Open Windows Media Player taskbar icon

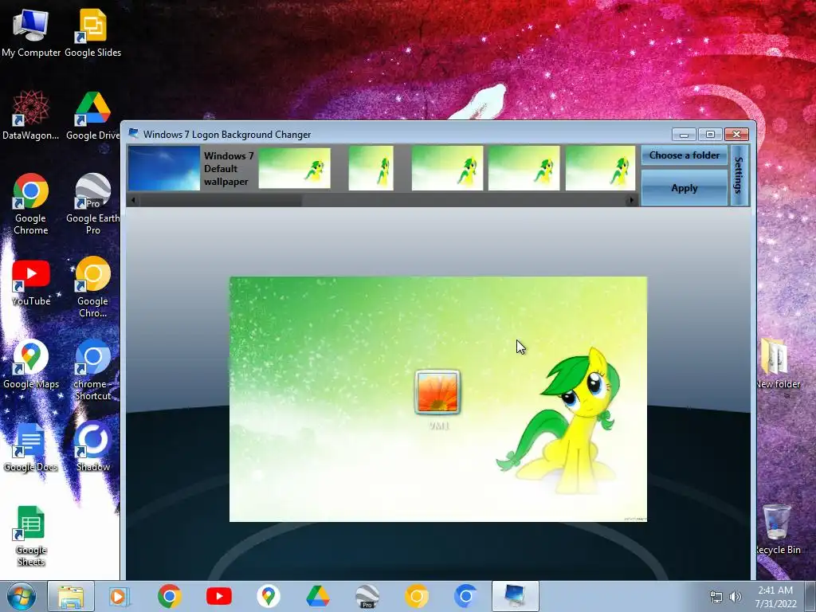click(120, 596)
